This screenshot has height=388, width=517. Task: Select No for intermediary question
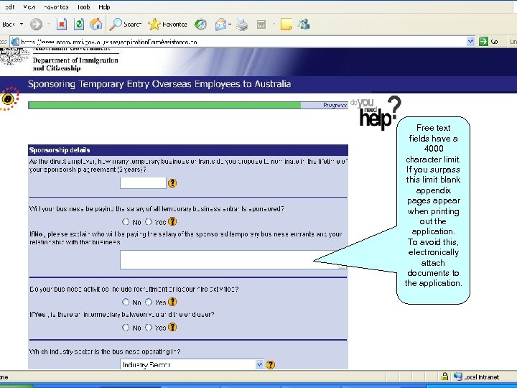126,328
